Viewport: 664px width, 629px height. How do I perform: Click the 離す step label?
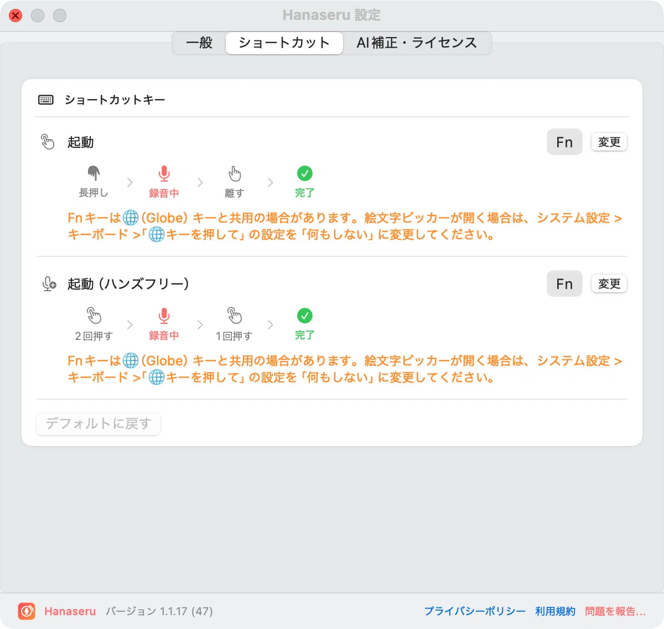[x=234, y=193]
